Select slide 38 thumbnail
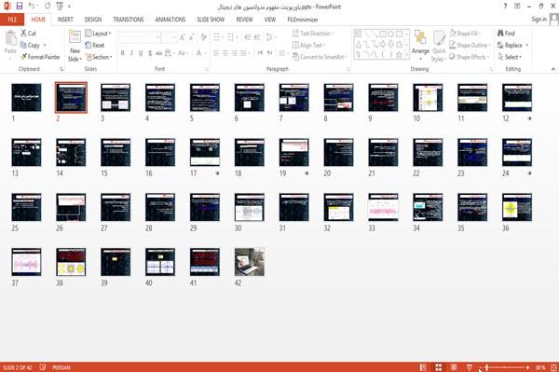Viewport: 559px width, 372px height. pos(71,262)
